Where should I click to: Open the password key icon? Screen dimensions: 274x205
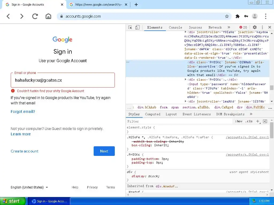(246, 16)
